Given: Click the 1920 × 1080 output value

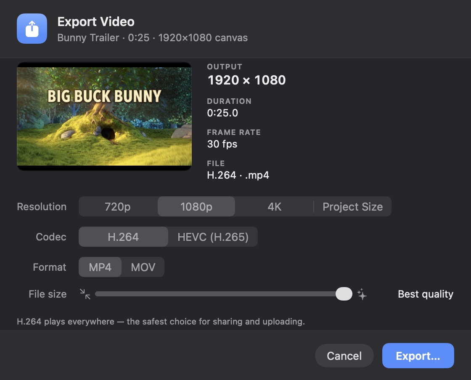Looking at the screenshot, I should coord(246,80).
